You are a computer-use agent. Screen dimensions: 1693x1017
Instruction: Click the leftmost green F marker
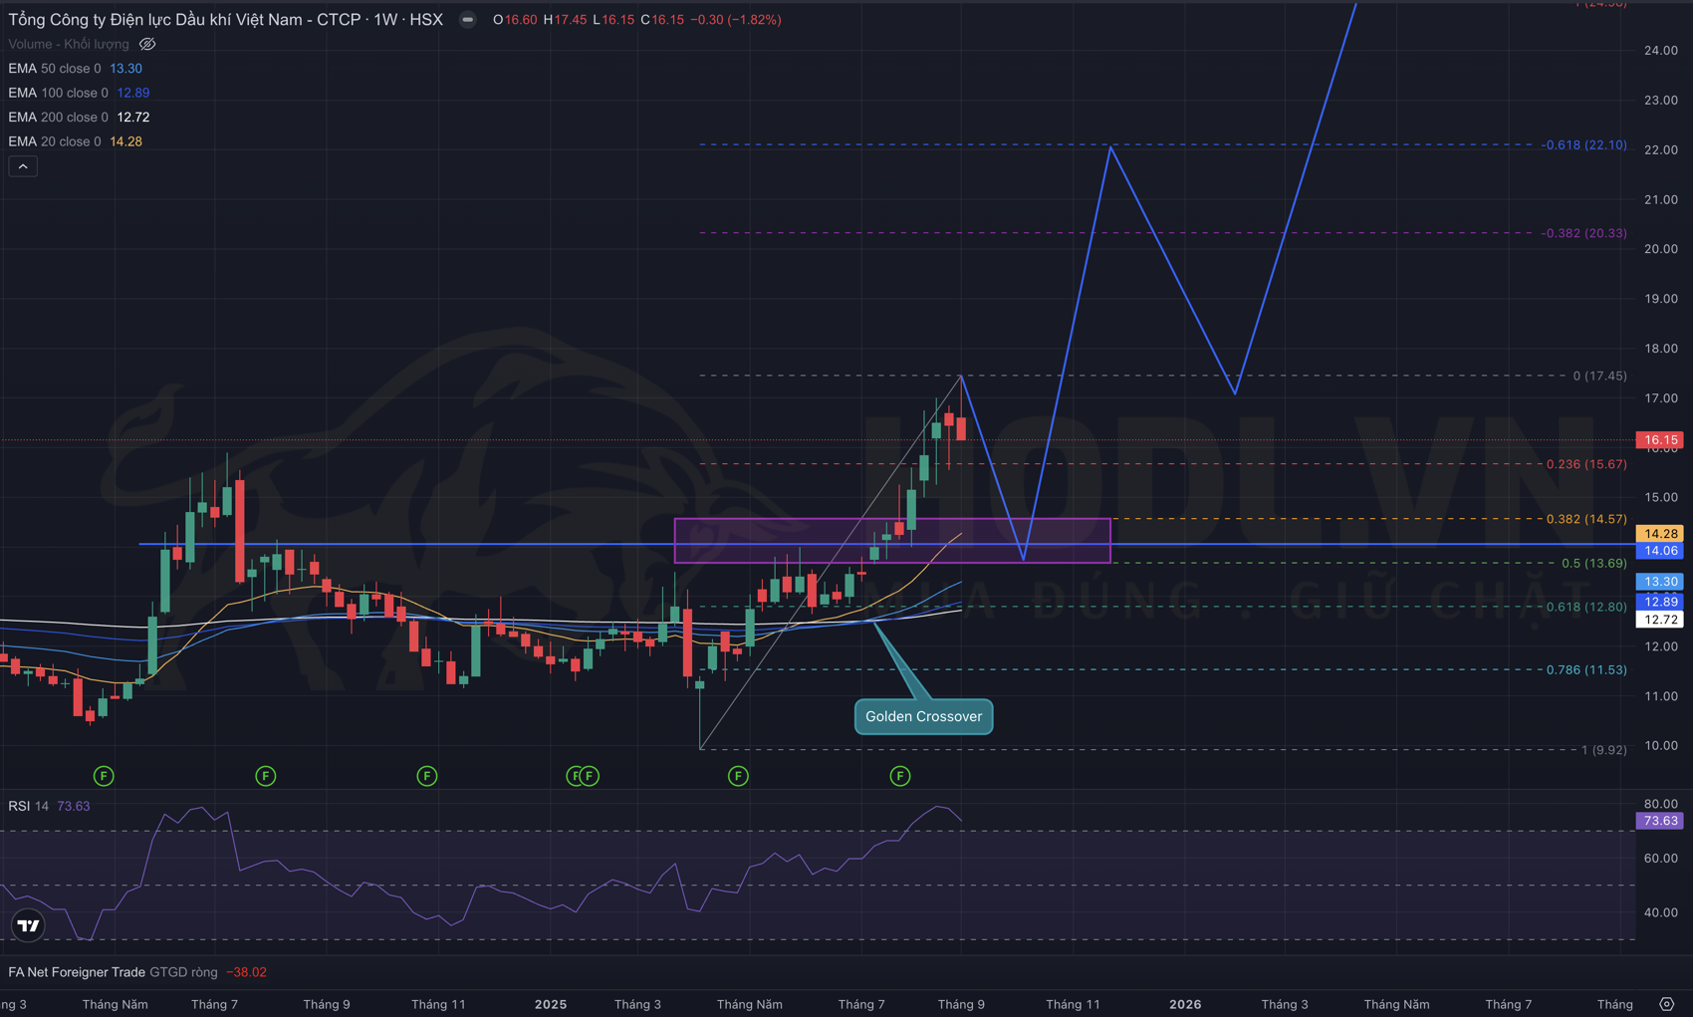point(104,776)
